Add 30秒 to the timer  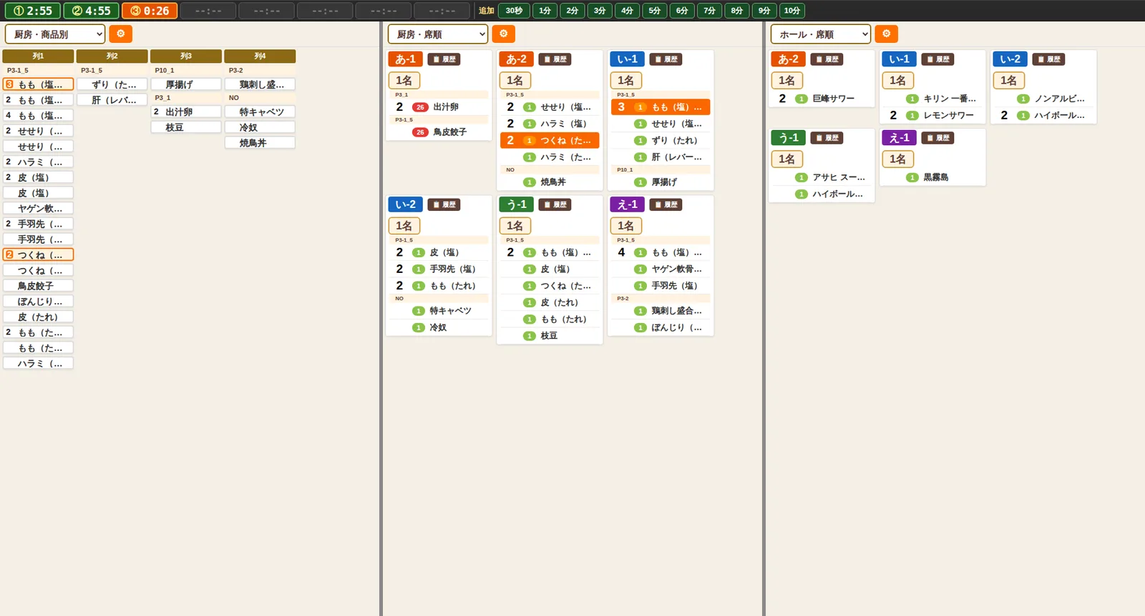514,11
